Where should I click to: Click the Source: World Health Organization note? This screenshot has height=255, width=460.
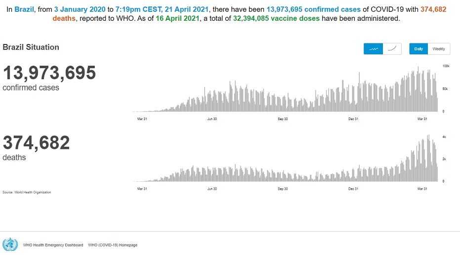pyautogui.click(x=27, y=192)
